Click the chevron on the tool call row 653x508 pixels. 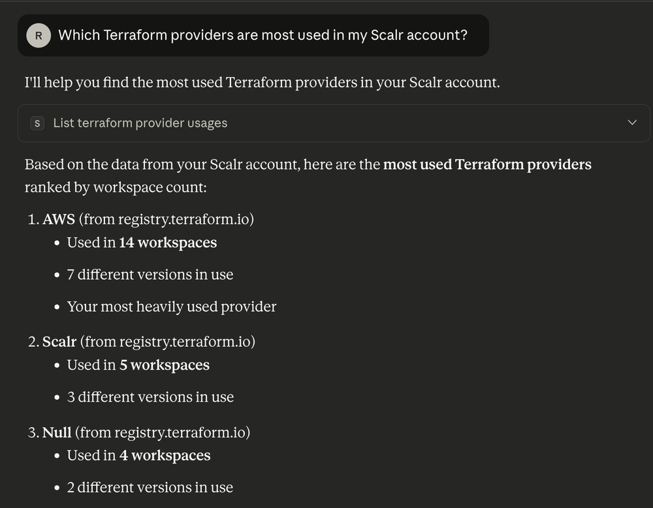(631, 122)
